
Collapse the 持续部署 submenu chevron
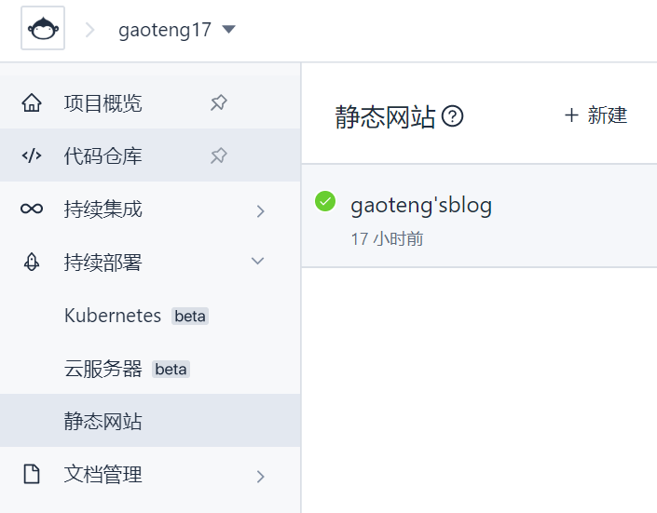(x=259, y=262)
